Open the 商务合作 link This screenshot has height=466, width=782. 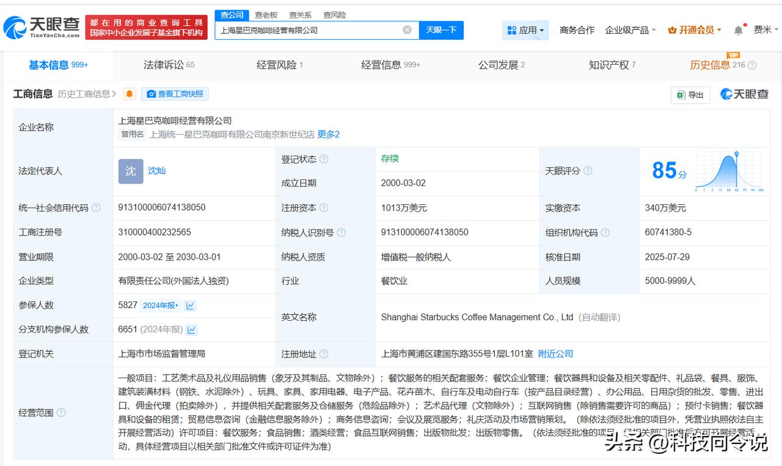click(577, 30)
